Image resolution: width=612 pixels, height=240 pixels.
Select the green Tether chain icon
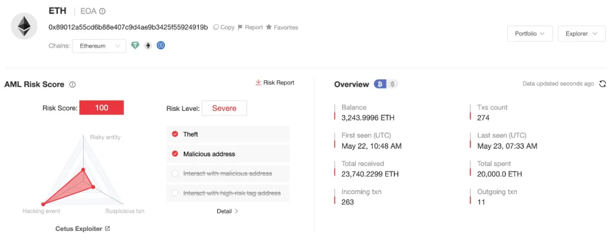tap(135, 46)
